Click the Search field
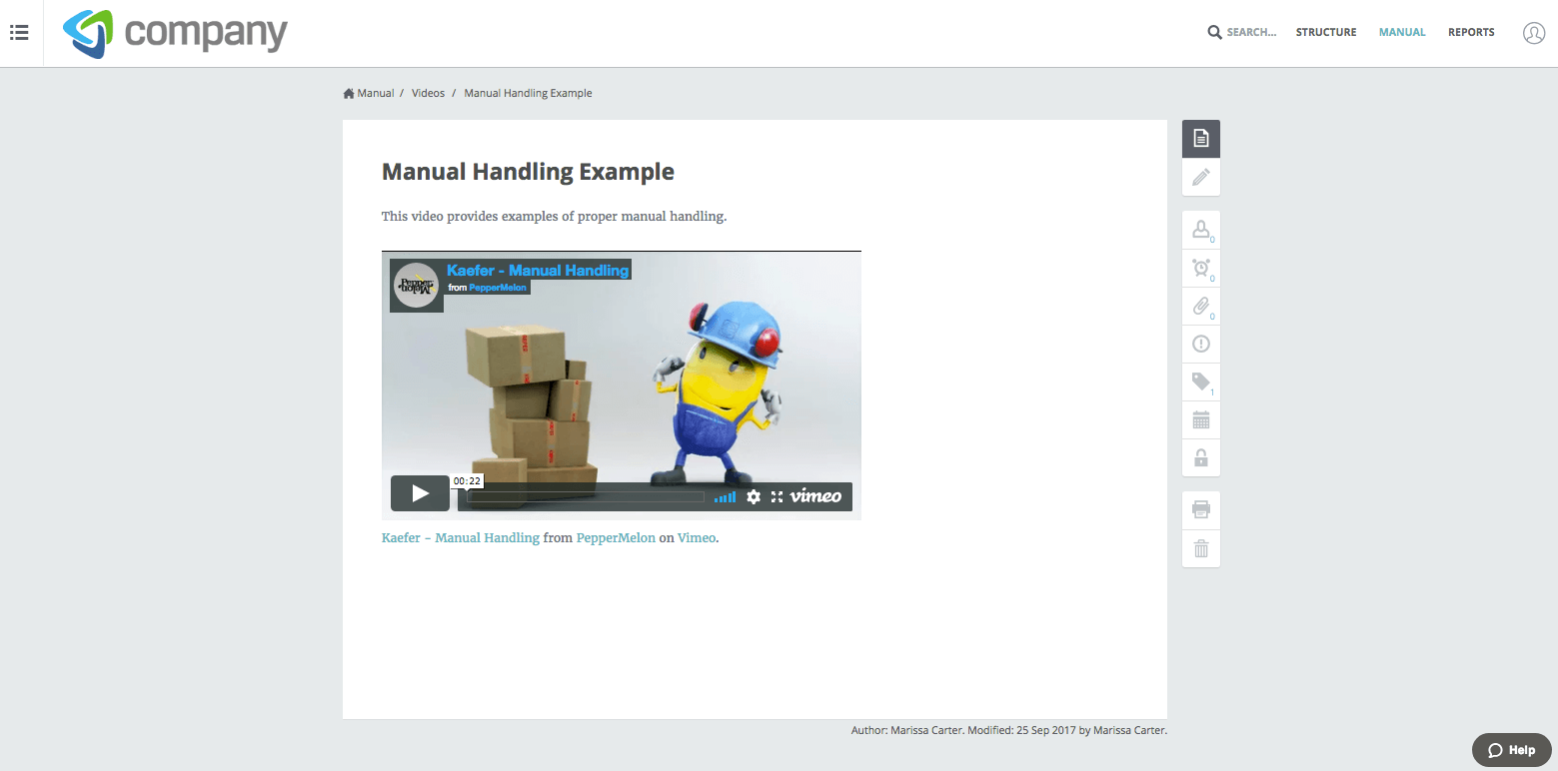This screenshot has height=771, width=1558. (x=1251, y=33)
